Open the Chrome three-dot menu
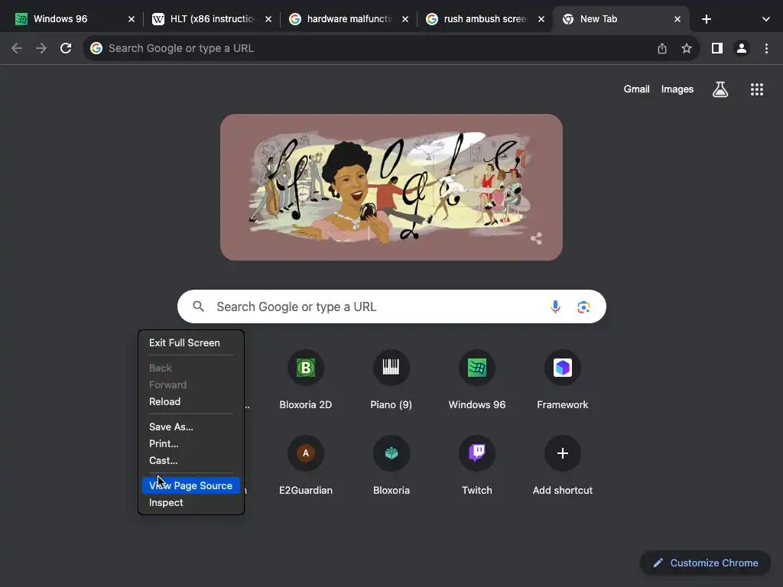The height and width of the screenshot is (587, 783). [x=766, y=48]
